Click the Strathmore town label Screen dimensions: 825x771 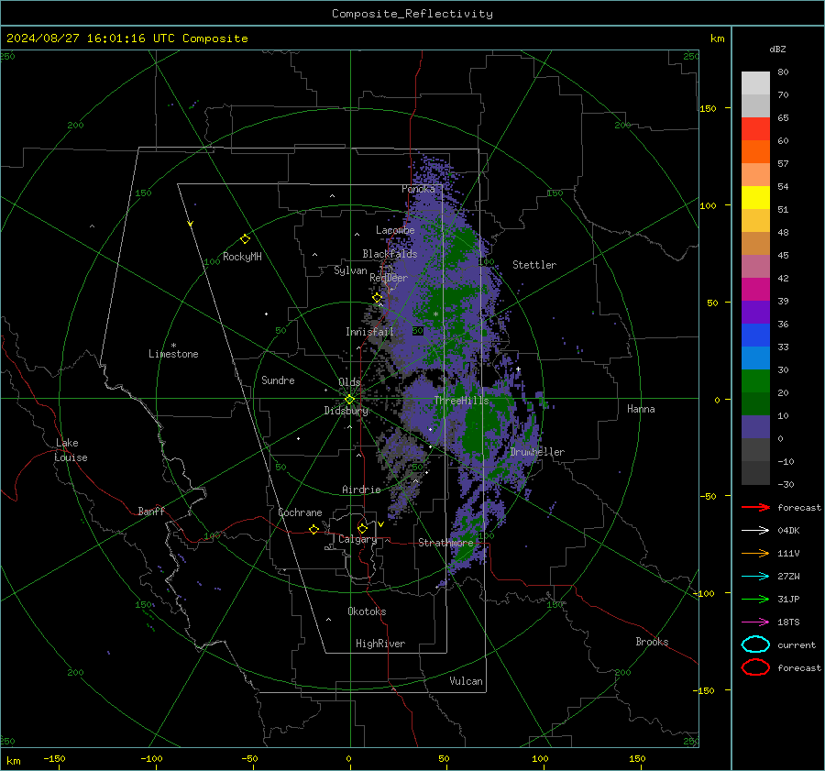445,543
